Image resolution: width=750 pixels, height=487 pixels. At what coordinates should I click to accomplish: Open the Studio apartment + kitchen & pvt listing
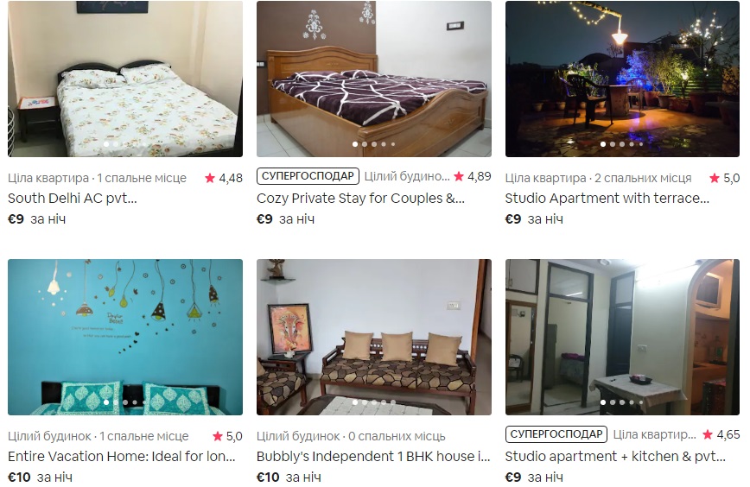pos(615,457)
